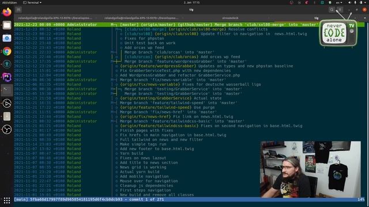This screenshot has height=207, width=369.
Task: Open PhpStorm from the dock
Action: click(7, 77)
